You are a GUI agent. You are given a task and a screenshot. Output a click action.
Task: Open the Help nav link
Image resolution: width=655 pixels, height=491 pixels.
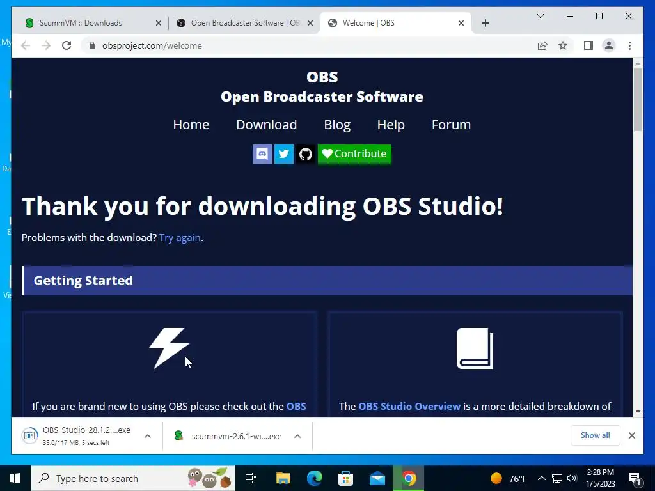391,125
